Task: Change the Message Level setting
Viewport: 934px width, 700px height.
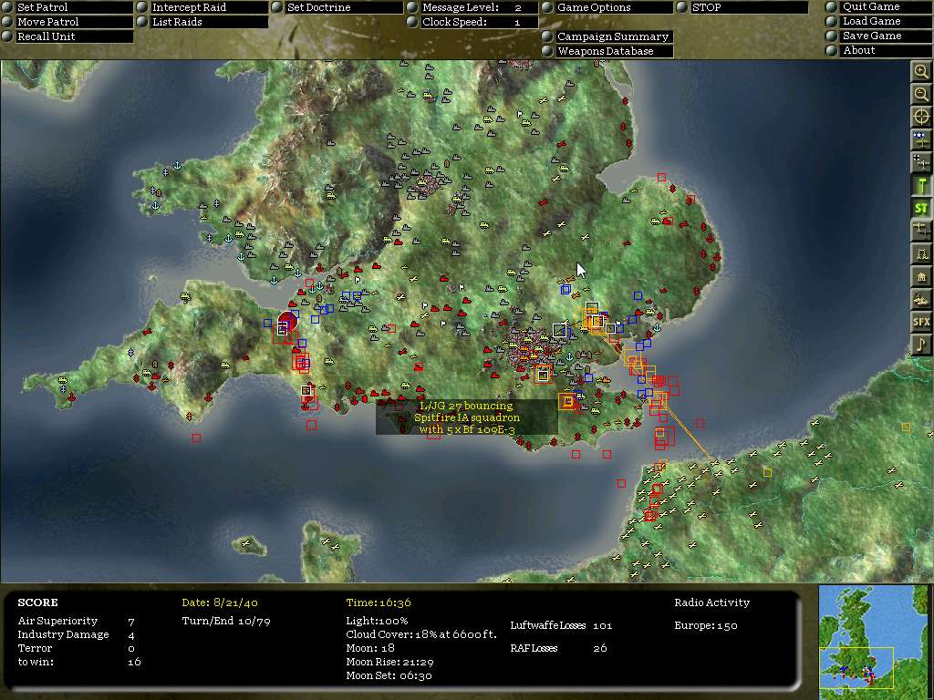Action: tap(480, 7)
